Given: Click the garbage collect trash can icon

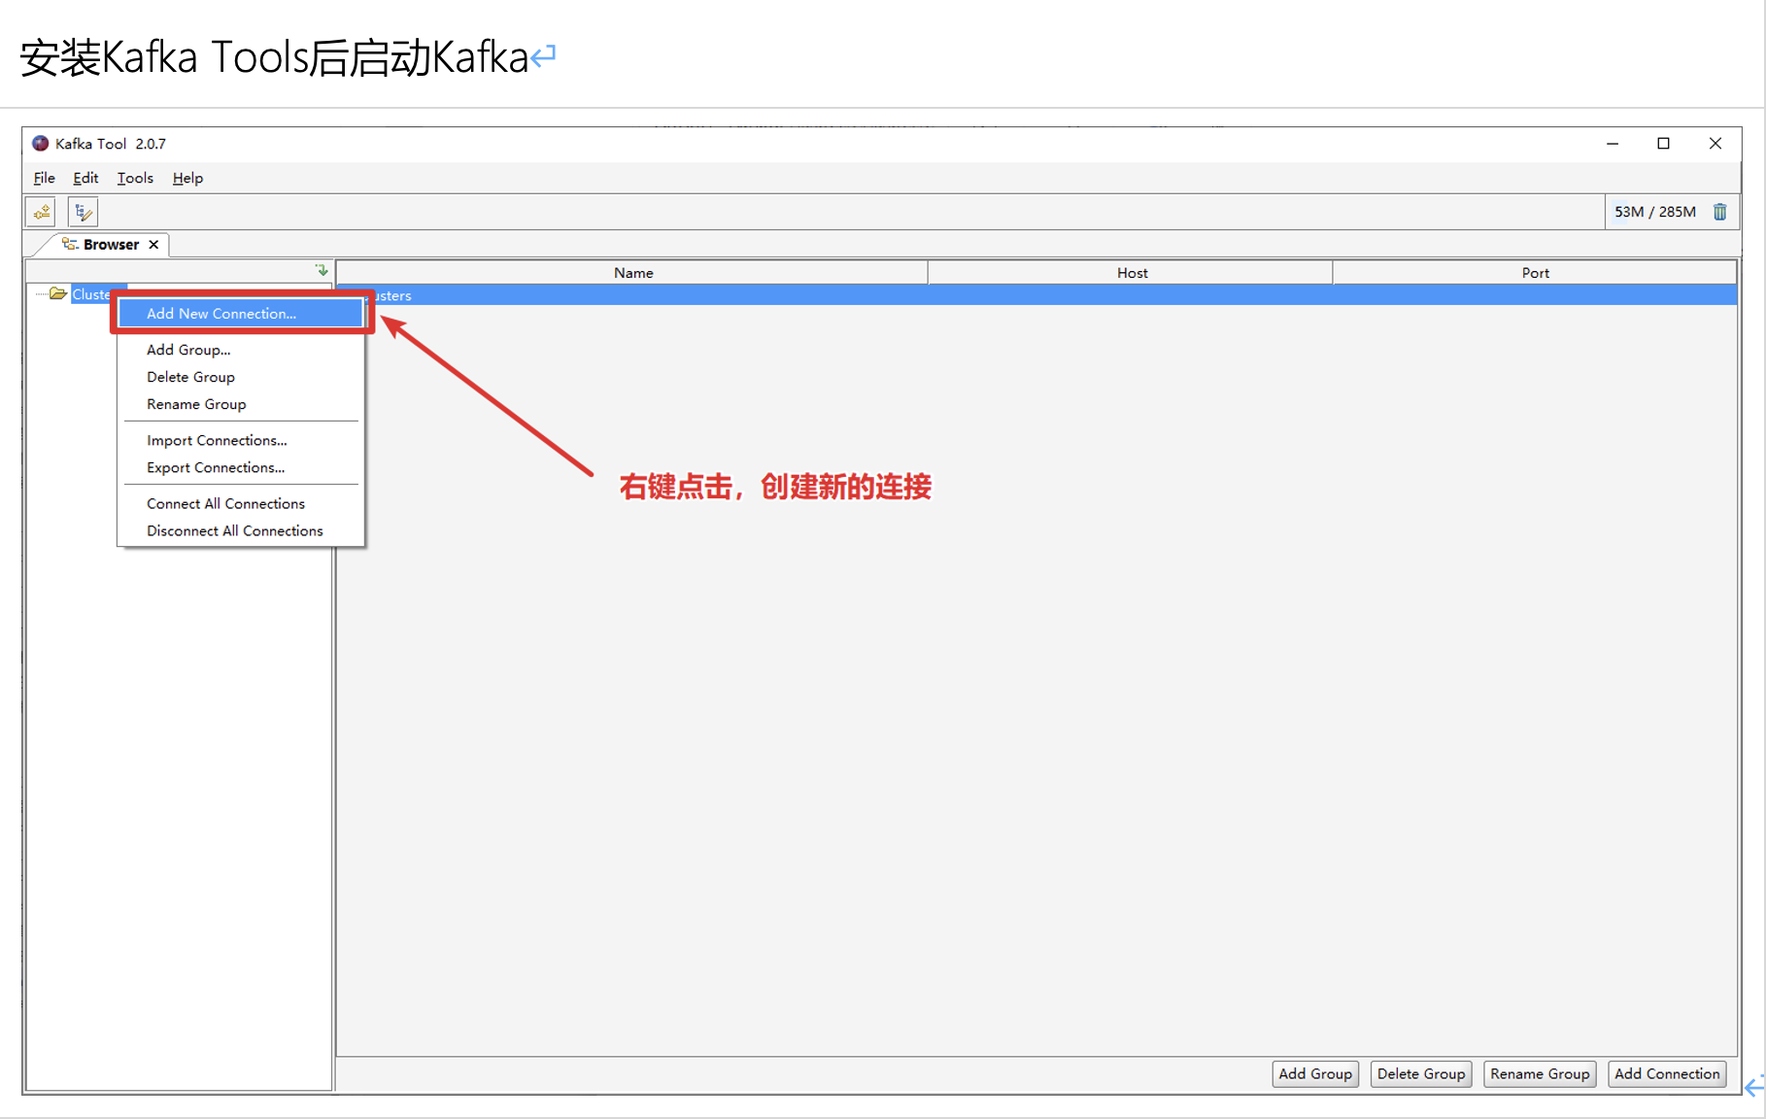Looking at the screenshot, I should (x=1719, y=212).
